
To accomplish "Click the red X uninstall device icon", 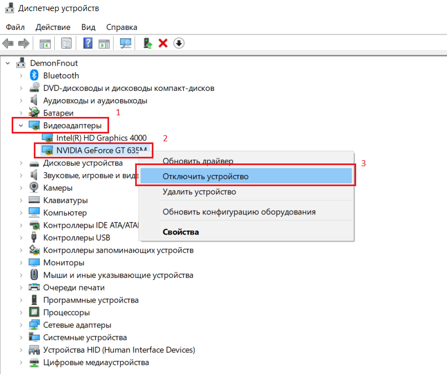I will pyautogui.click(x=163, y=43).
